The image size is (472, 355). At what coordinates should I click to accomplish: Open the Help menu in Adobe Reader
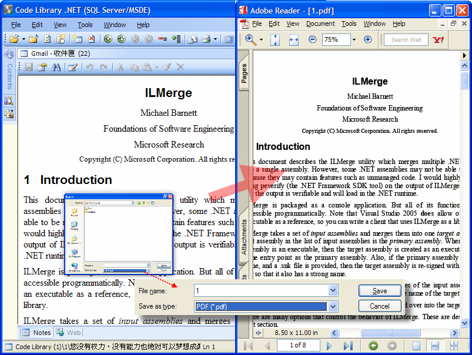coord(399,24)
